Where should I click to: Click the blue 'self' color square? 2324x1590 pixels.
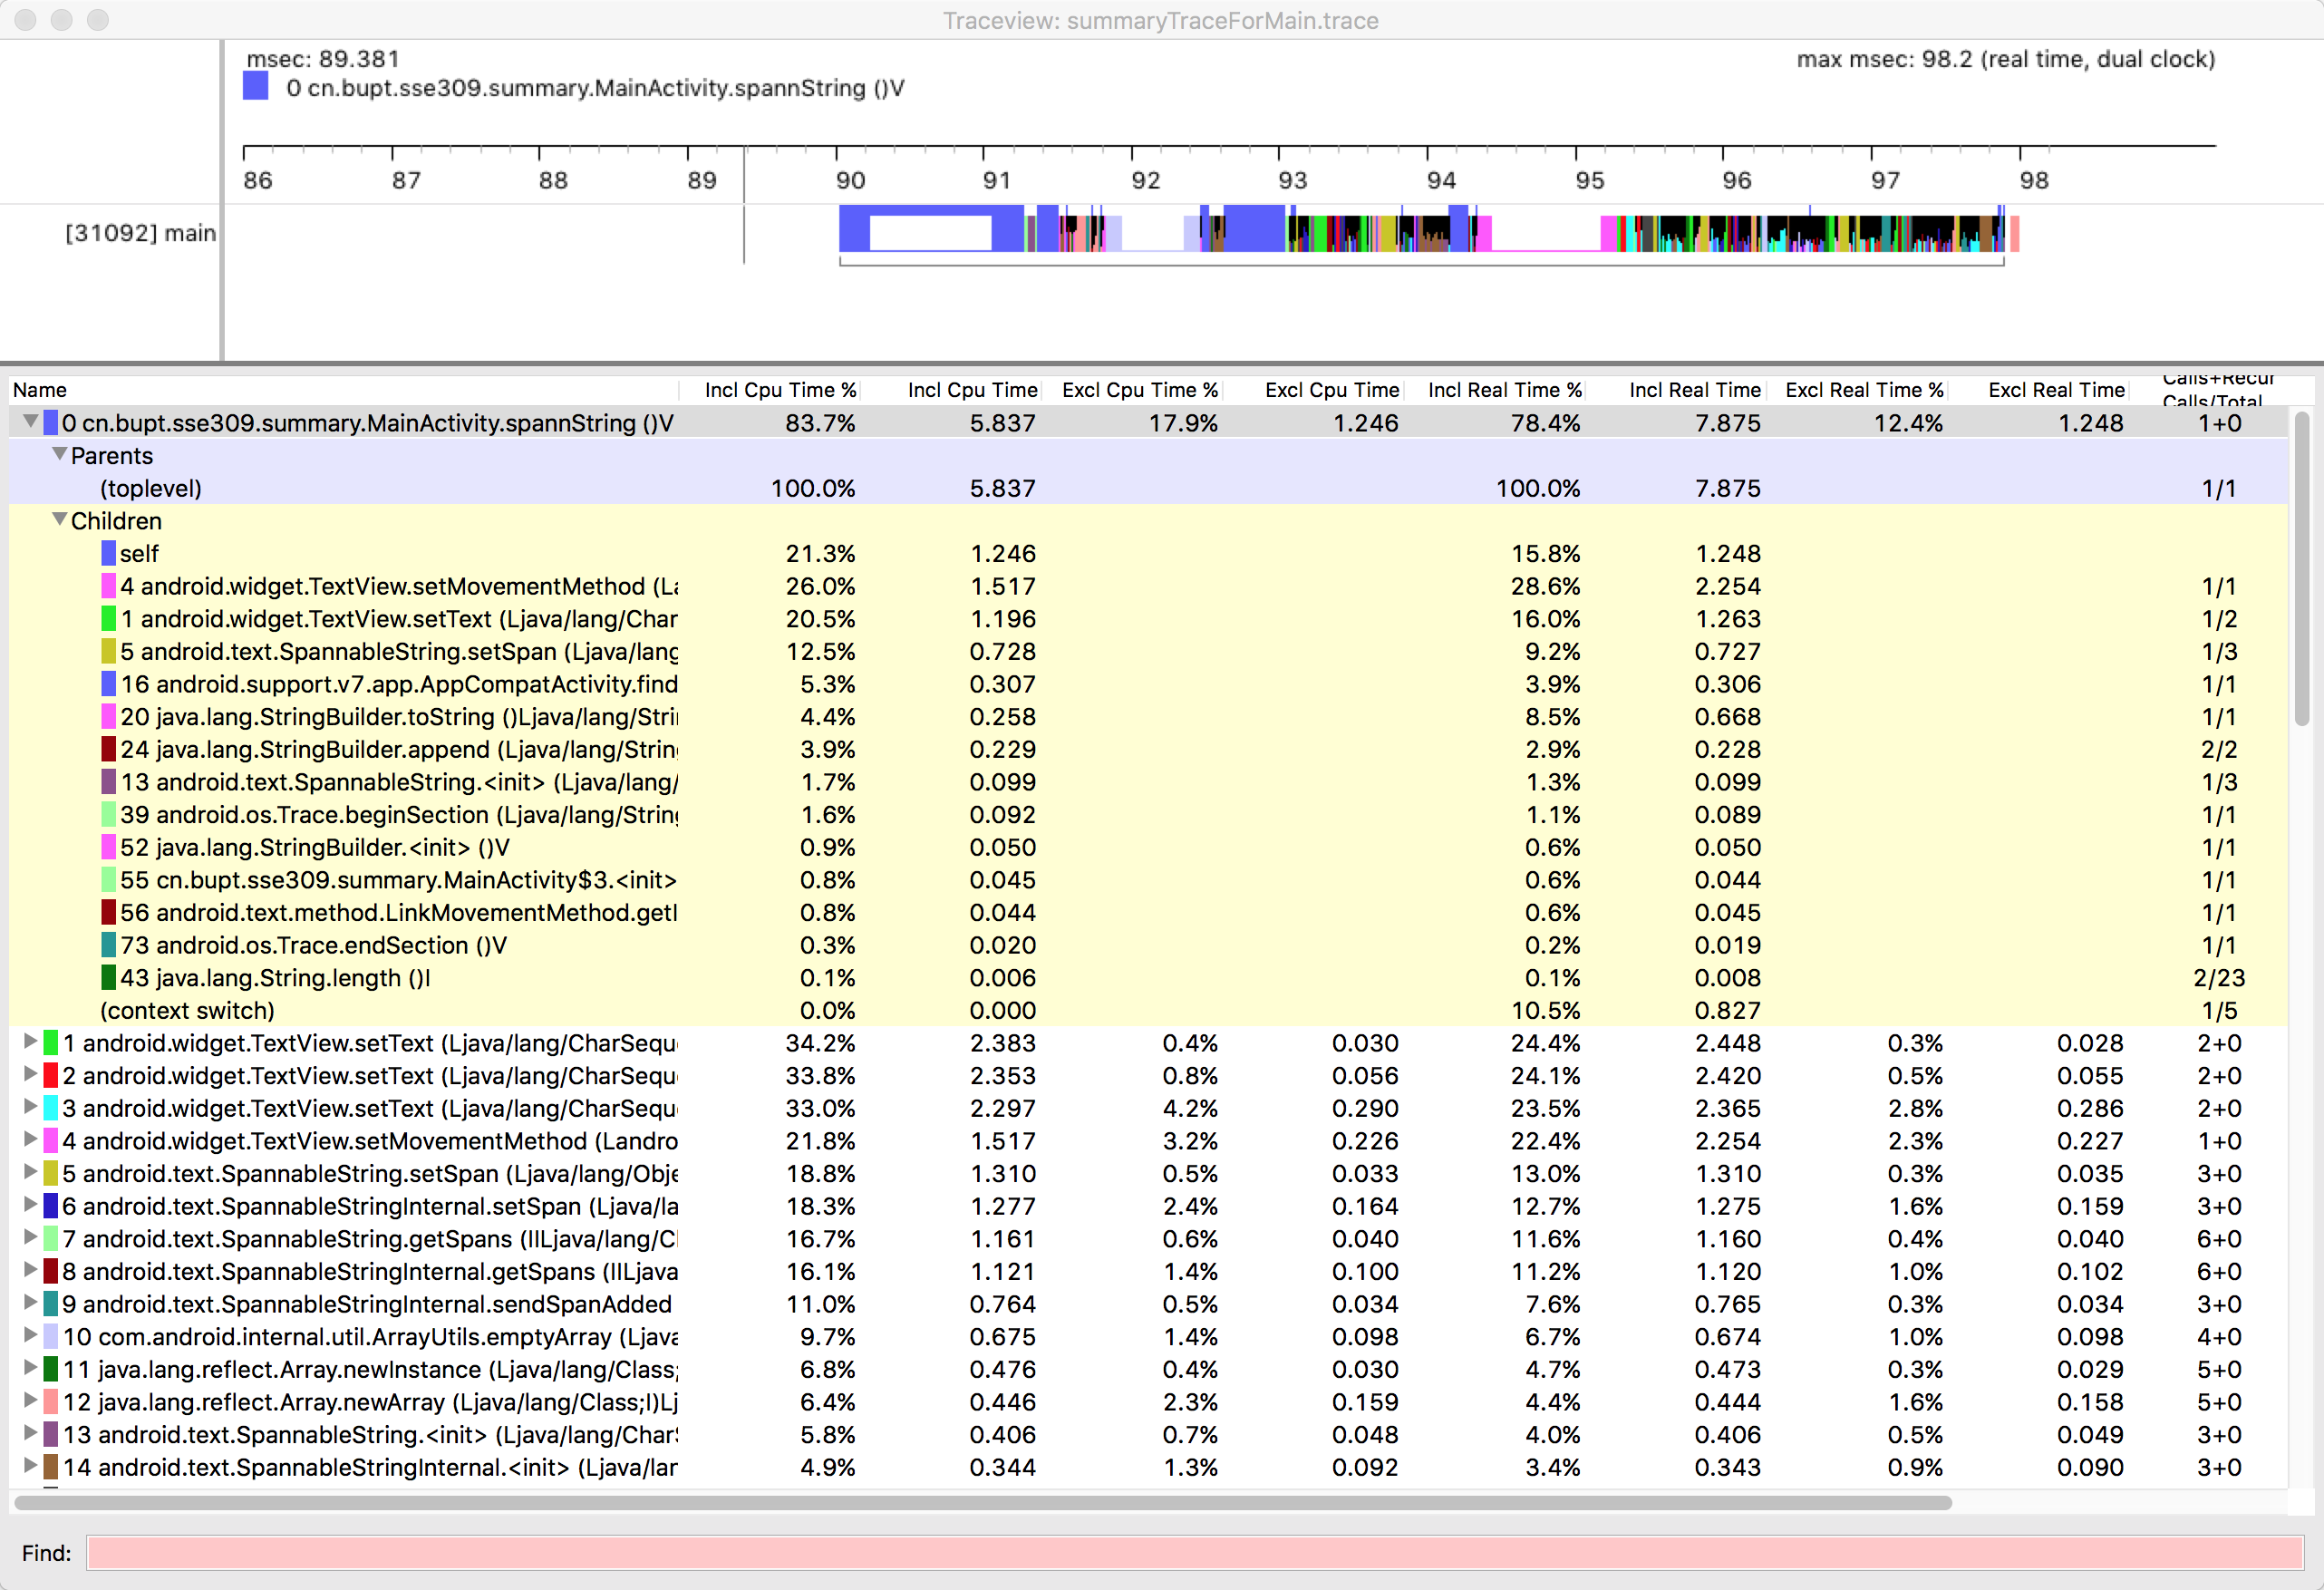pyautogui.click(x=108, y=554)
